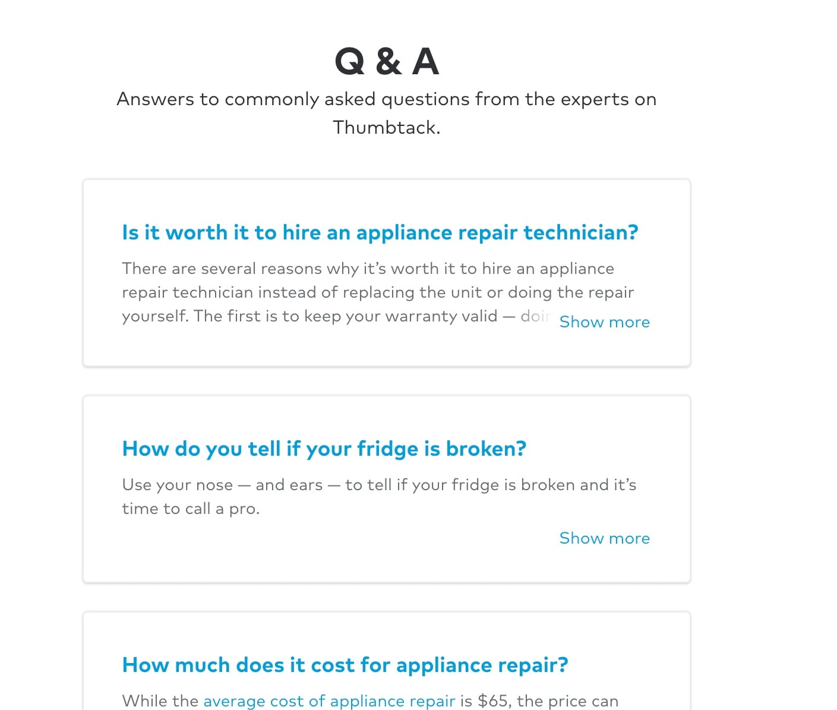Open the "average cost of appliance repair" link
Screen dimensions: 837x710
pyautogui.click(x=329, y=701)
